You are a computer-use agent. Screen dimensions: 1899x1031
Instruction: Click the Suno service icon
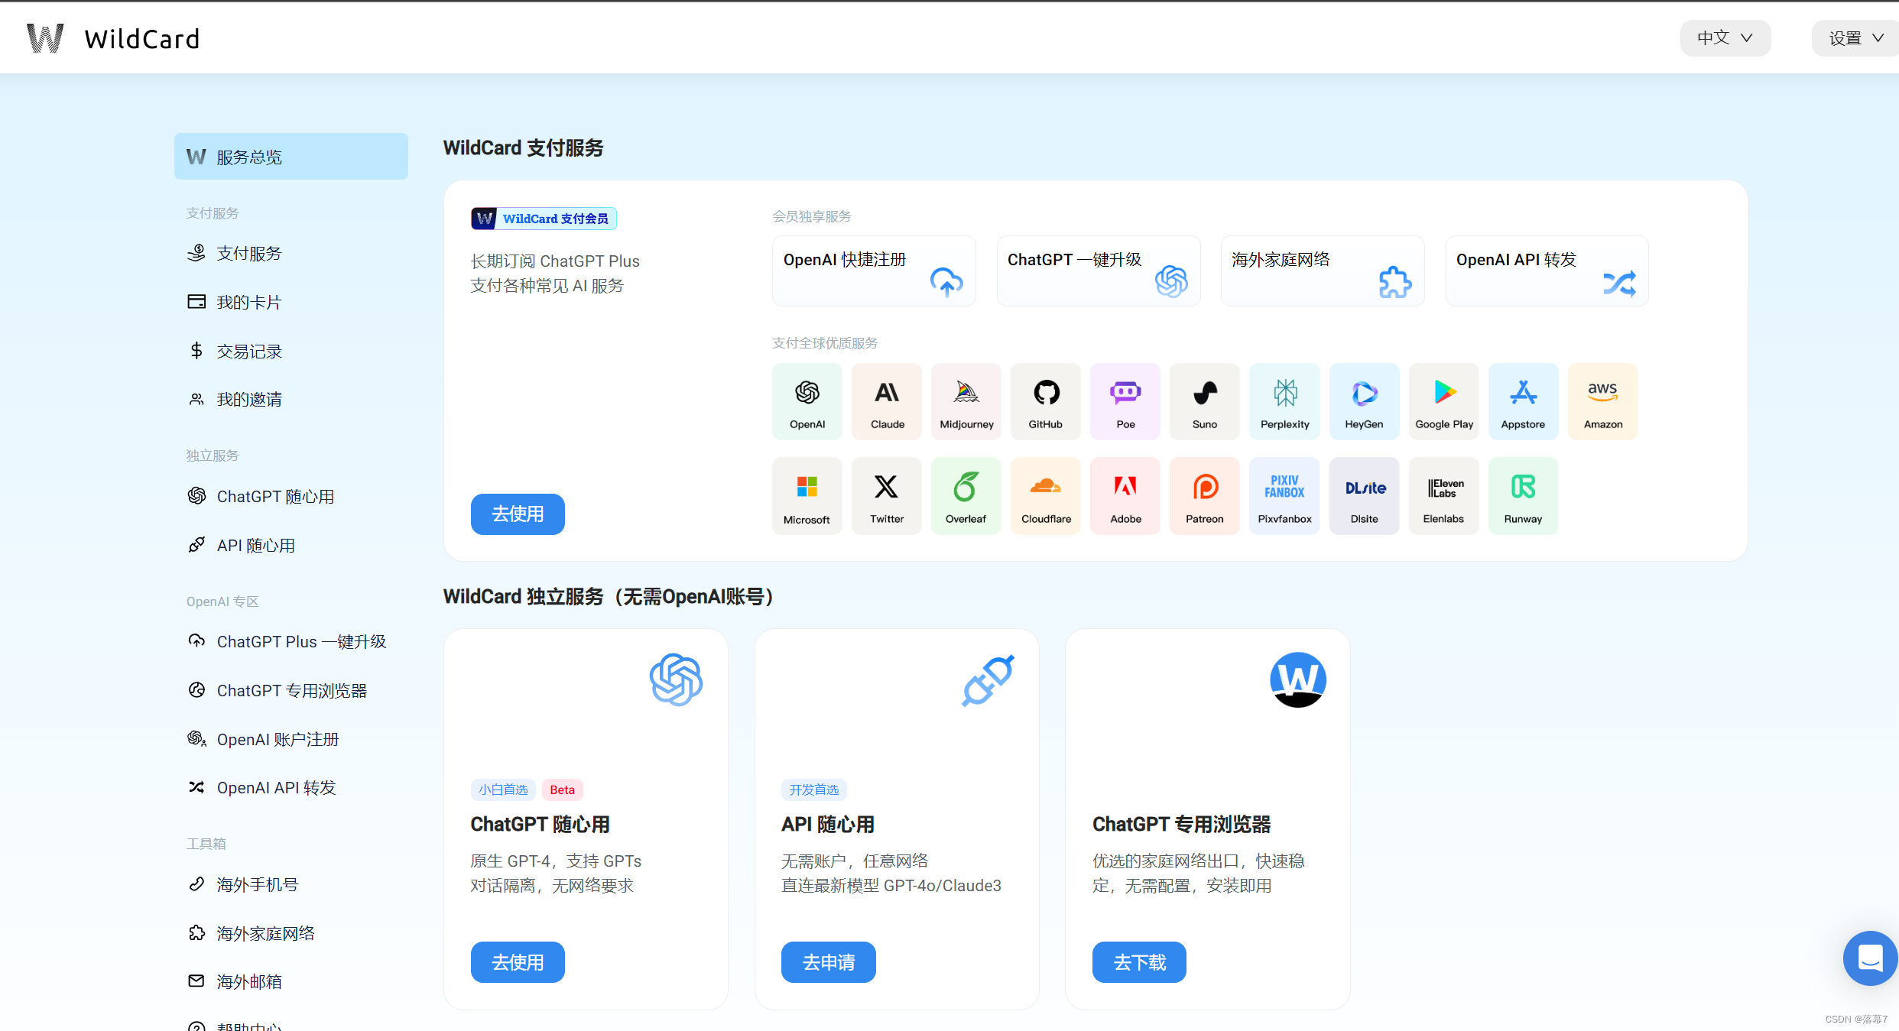(1203, 400)
